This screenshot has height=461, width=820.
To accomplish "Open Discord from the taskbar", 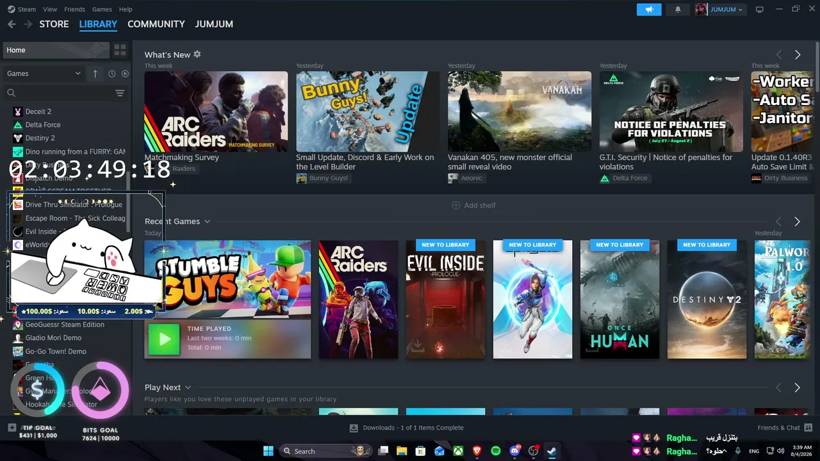I will pos(514,451).
